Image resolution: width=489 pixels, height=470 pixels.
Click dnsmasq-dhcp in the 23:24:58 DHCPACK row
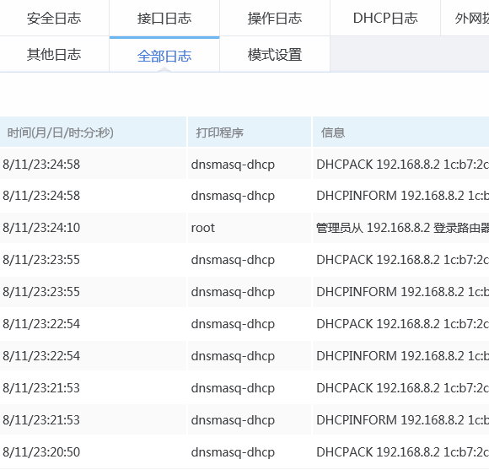coord(233,165)
